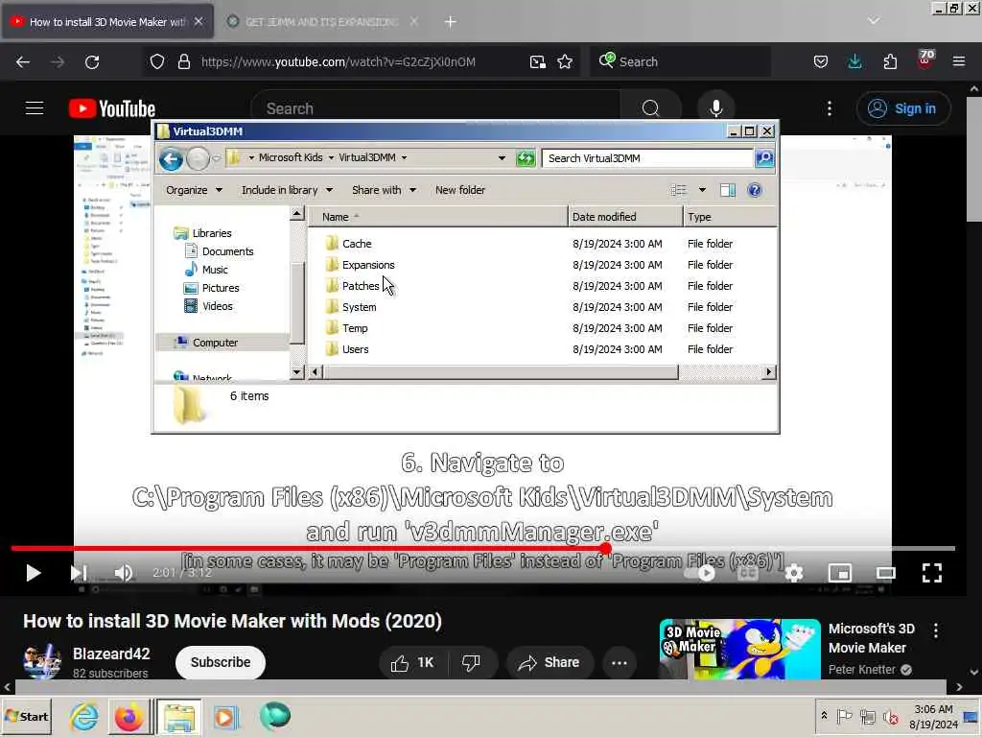Open Firefox application hamburger menu
Image resolution: width=982 pixels, height=737 pixels.
[x=959, y=62]
